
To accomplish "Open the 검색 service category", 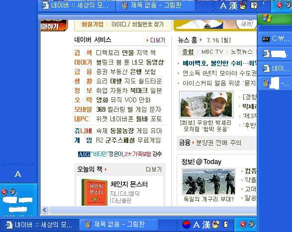I will point(83,53).
